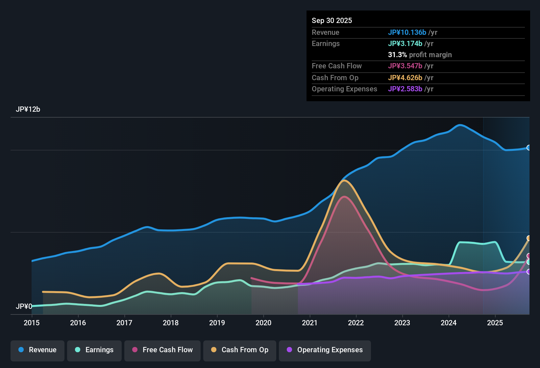Click the Revenue JP¥10.136b tooltip value
540x368 pixels.
coord(407,32)
